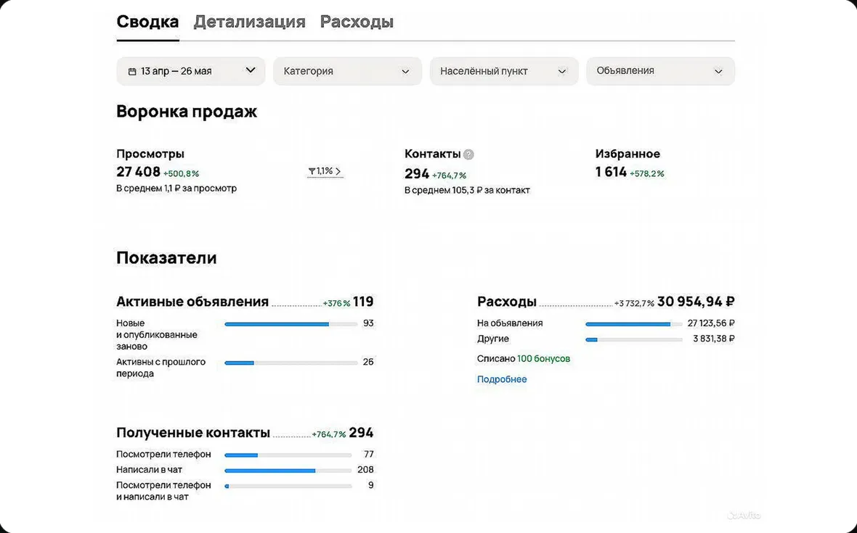Image resolution: width=857 pixels, height=533 pixels.
Task: Click the total expenses 30 954,94 ₽
Action: (696, 302)
